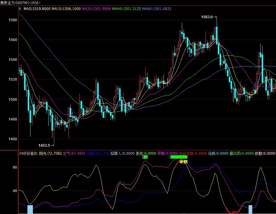Click the MA60:1501.0833 legend entry
The height and width of the screenshot is (214, 276).
157,9
